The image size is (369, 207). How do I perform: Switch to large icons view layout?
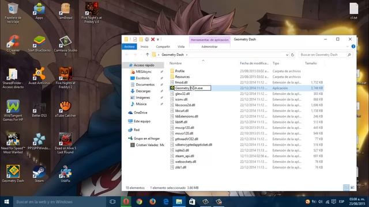point(352,187)
